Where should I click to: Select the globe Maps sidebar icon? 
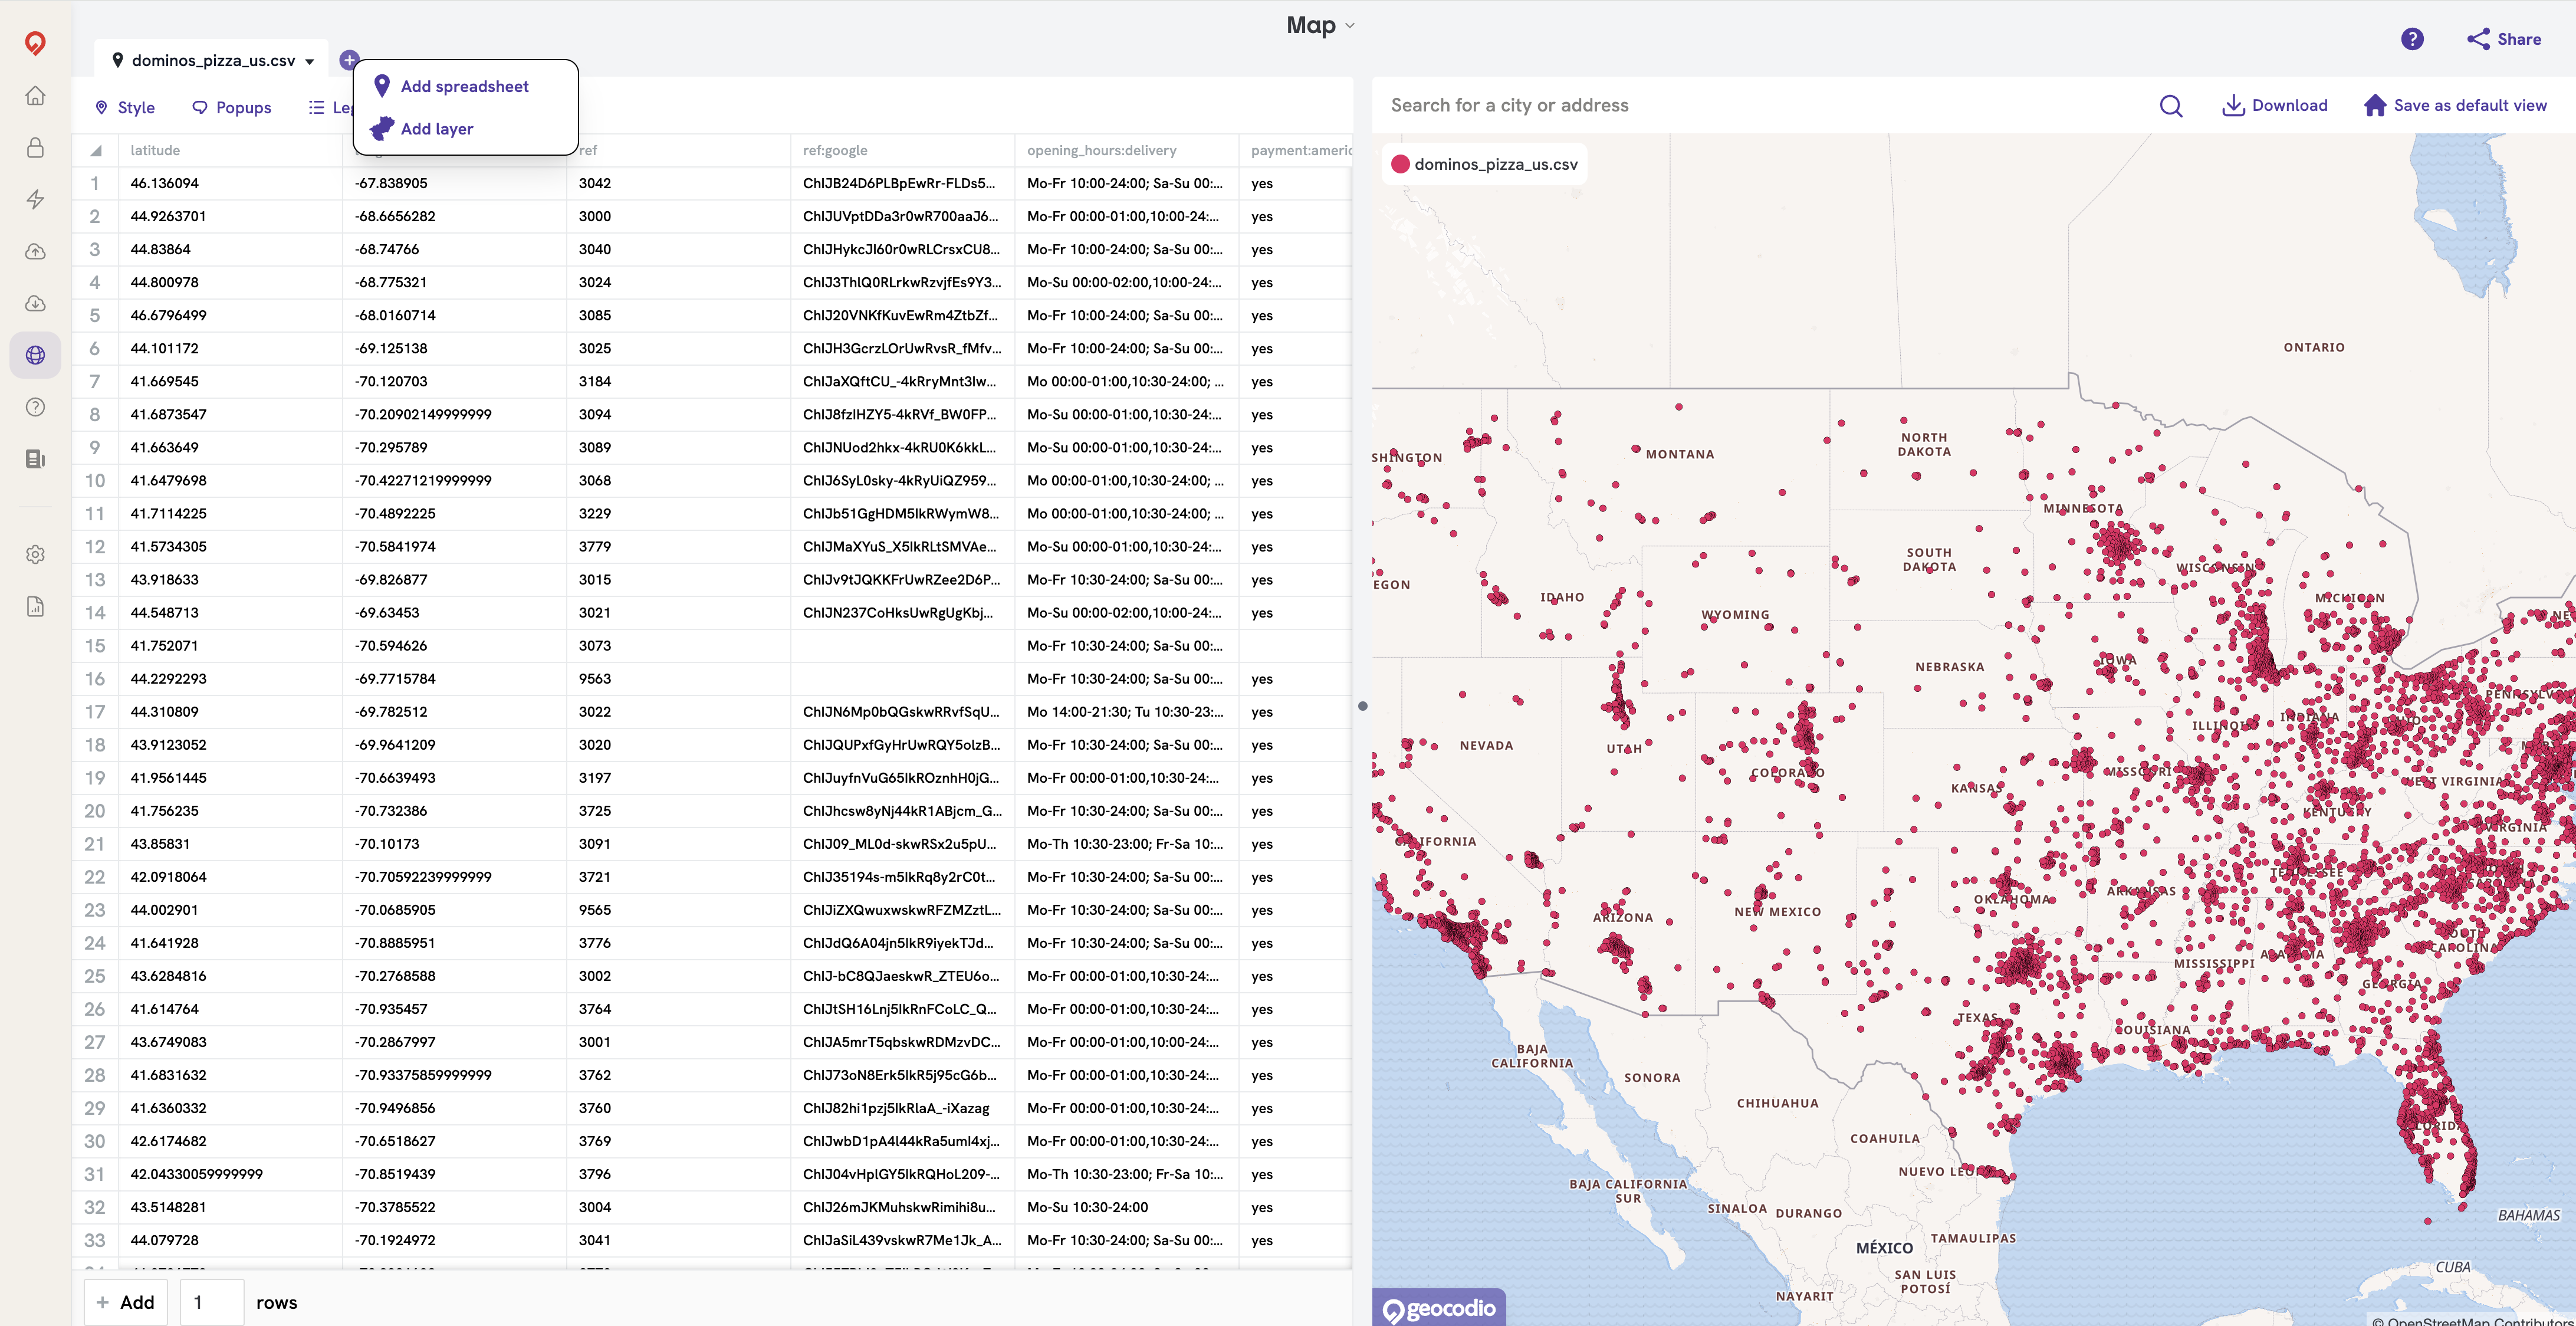35,355
